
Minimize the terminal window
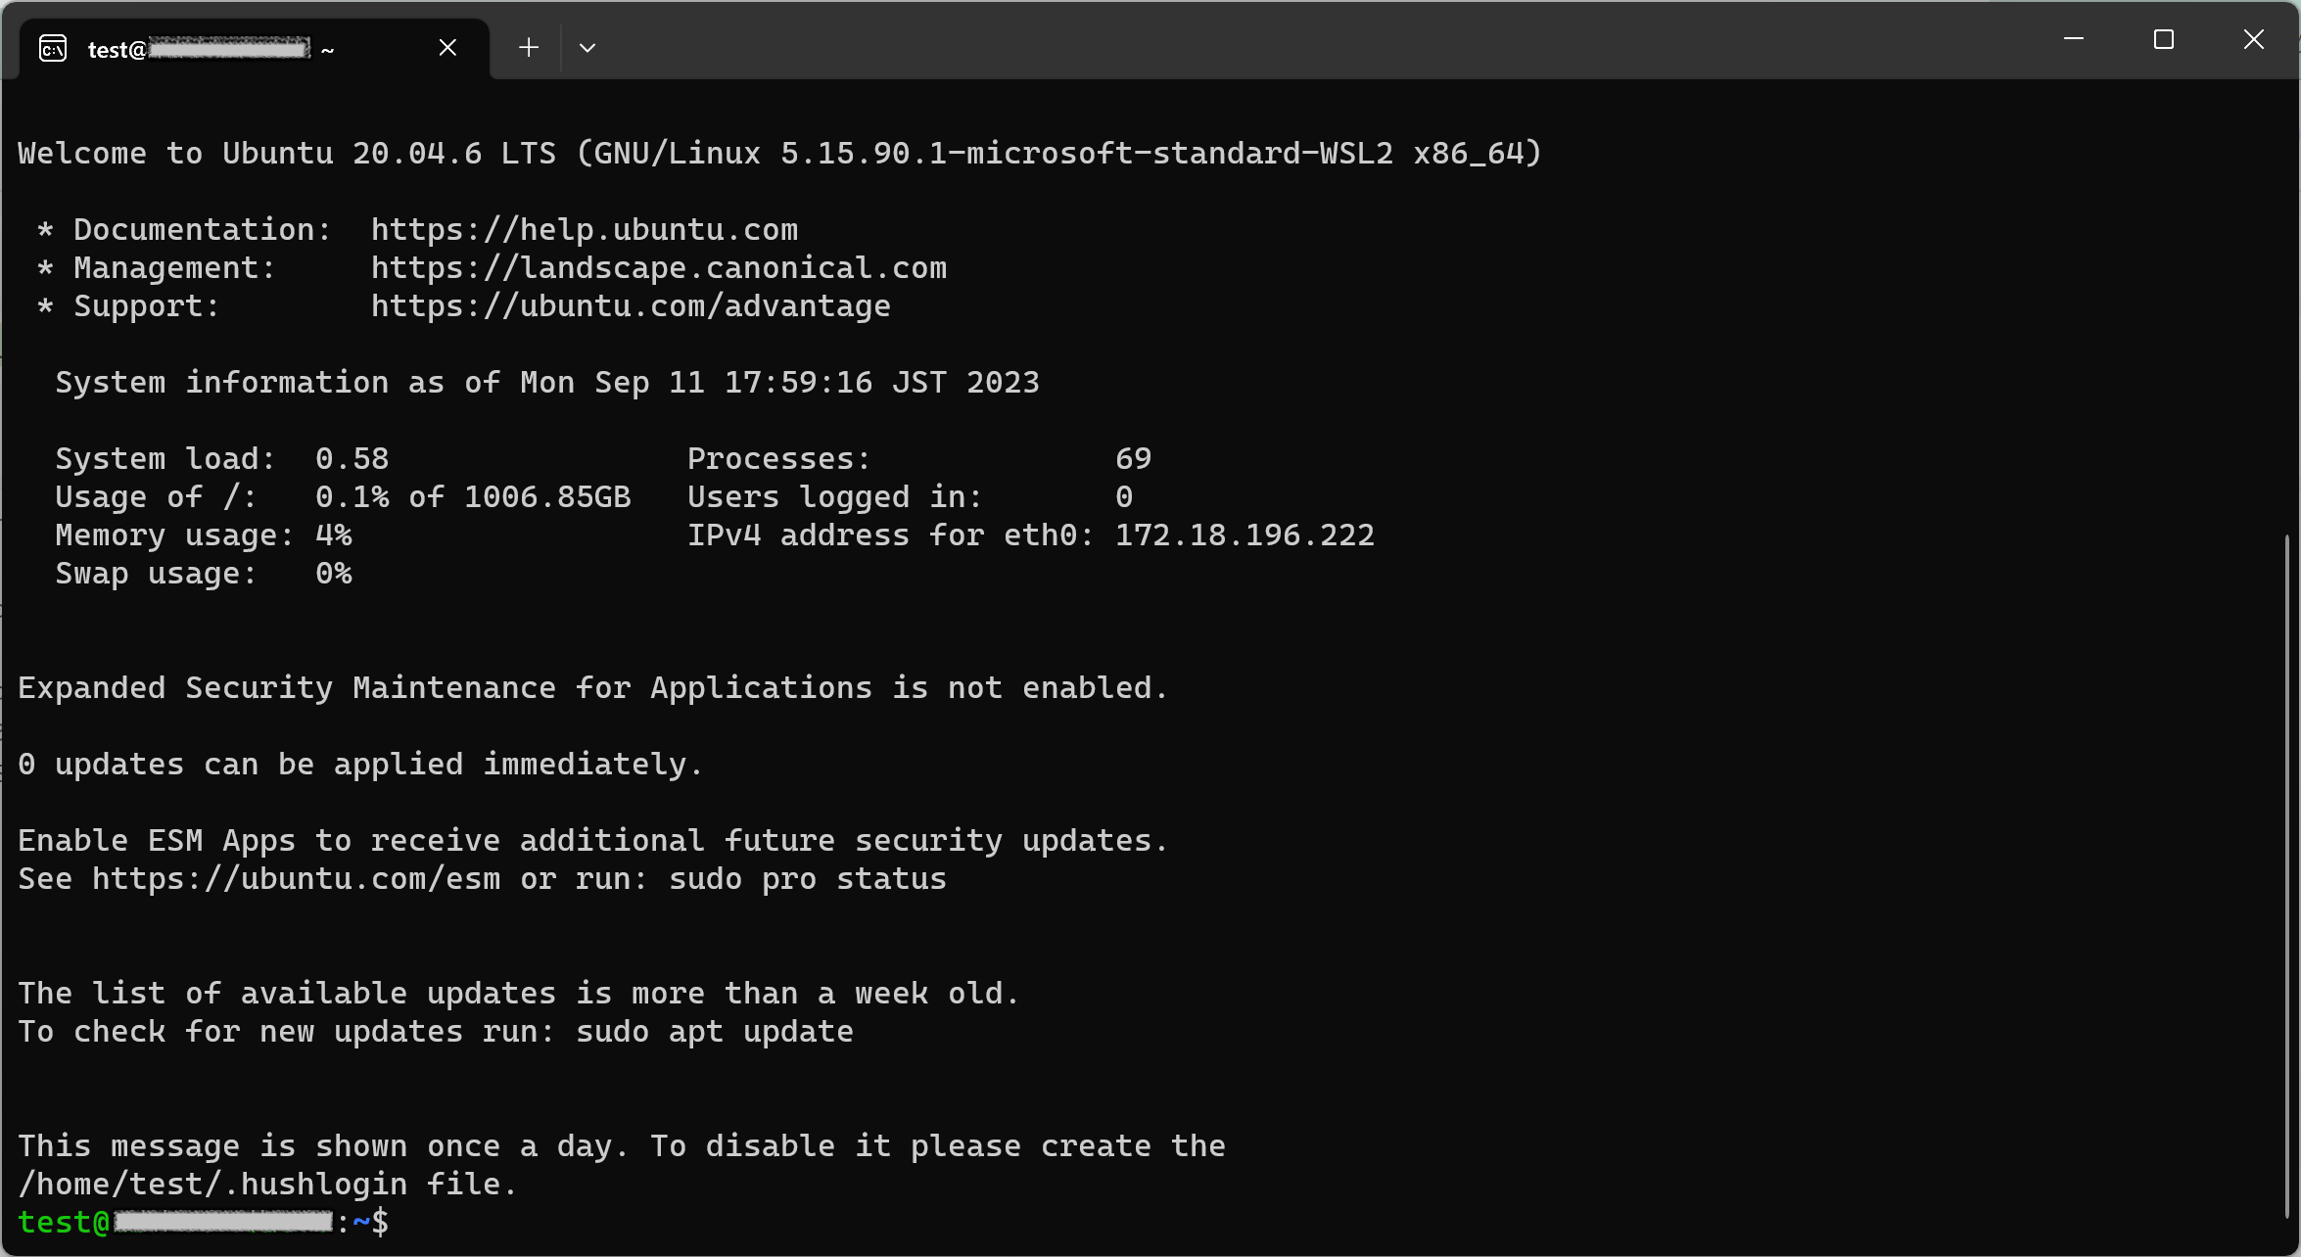(2074, 39)
